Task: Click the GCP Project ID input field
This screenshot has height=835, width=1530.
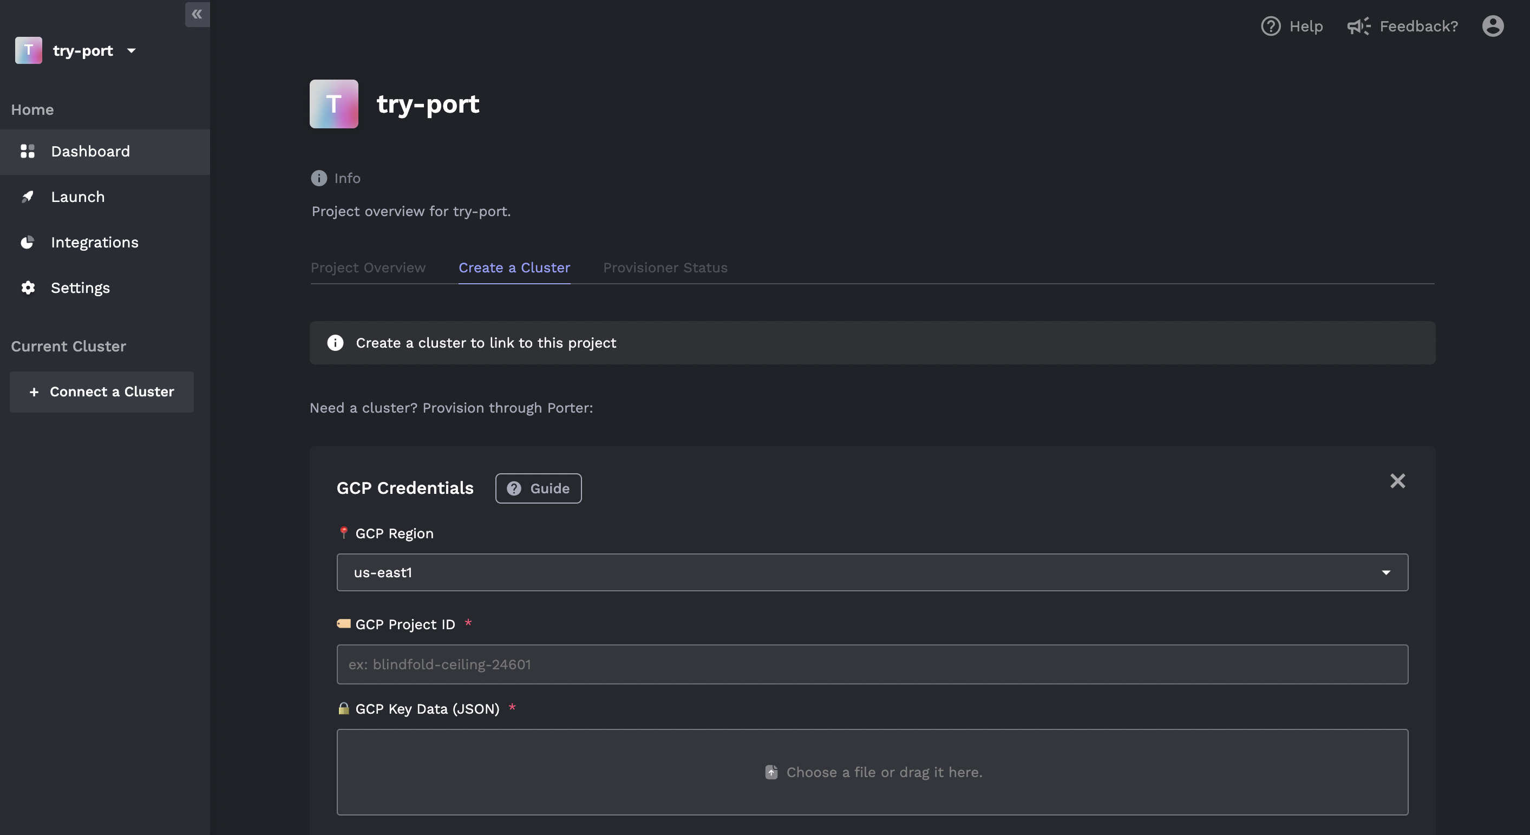Action: pyautogui.click(x=872, y=664)
